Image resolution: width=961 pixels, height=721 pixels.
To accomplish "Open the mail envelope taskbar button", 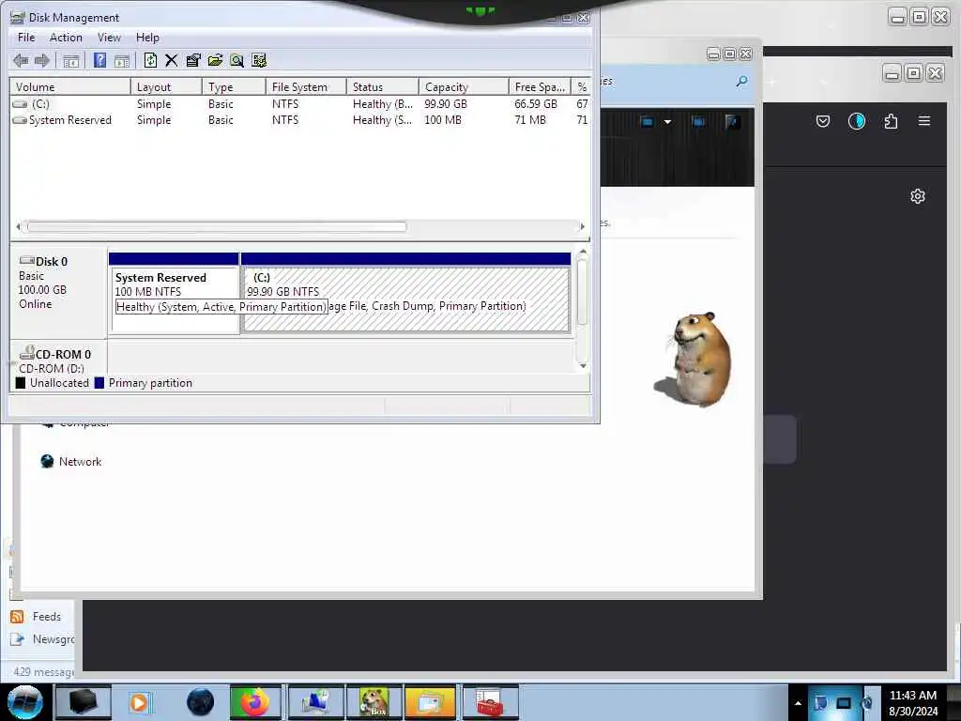I will click(430, 702).
